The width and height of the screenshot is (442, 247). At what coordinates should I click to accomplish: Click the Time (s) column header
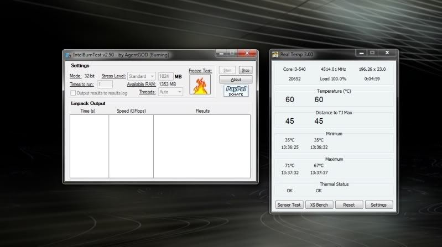[87, 111]
